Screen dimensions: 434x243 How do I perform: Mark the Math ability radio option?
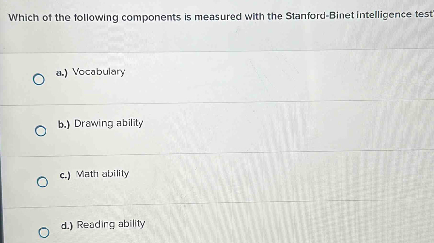[x=43, y=183]
